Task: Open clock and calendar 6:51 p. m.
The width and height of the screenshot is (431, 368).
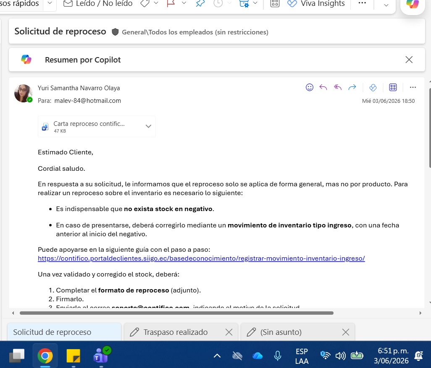Action: click(x=391, y=356)
